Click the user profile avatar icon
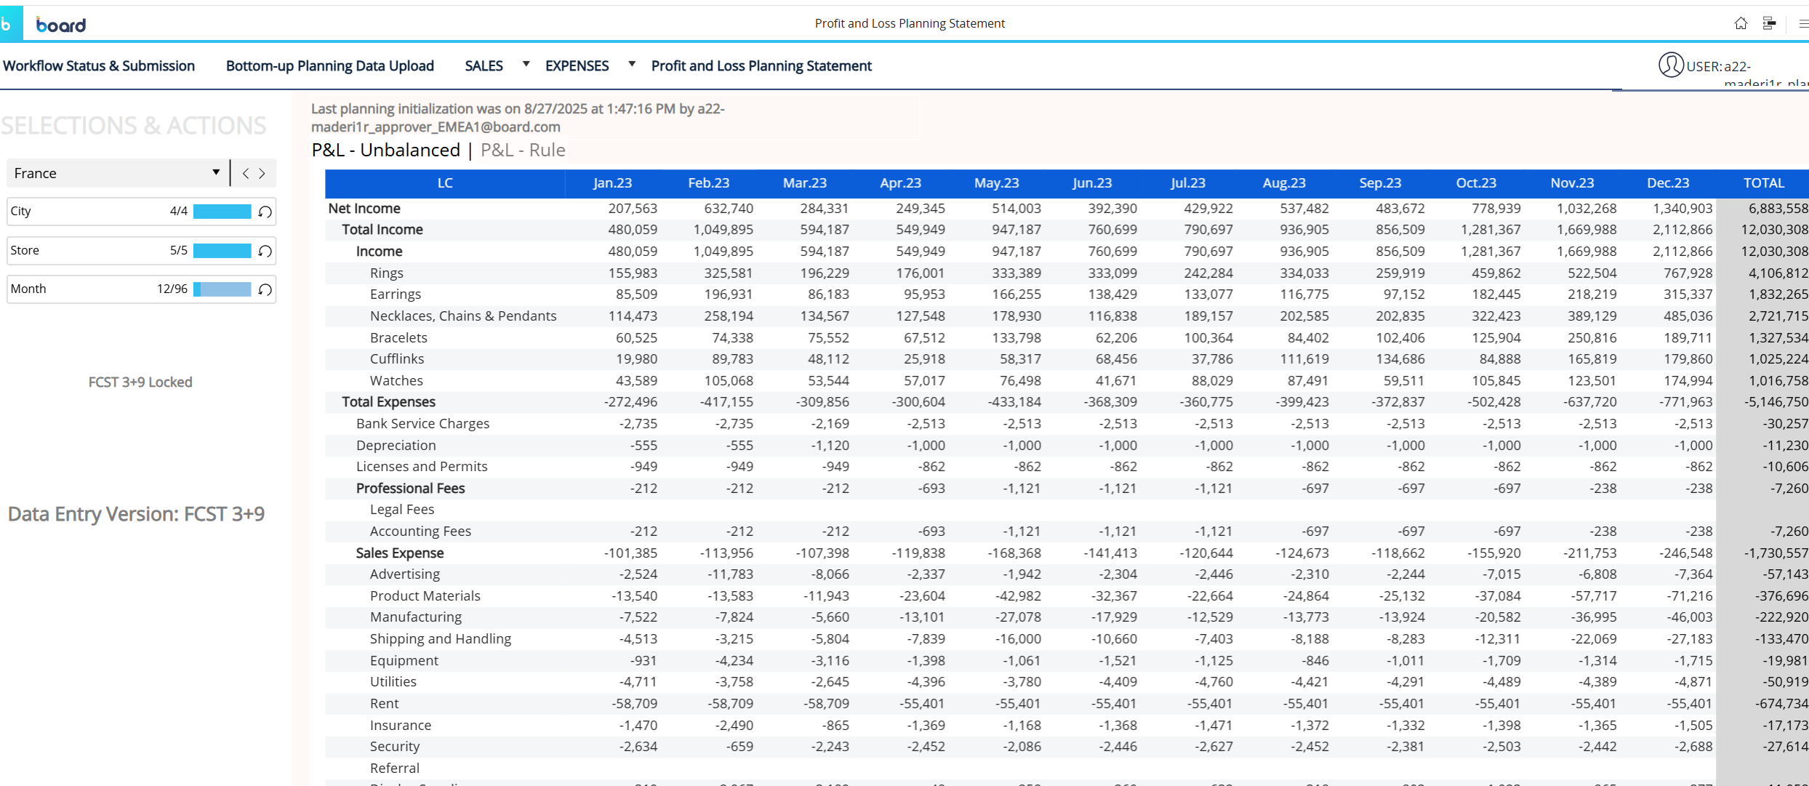Image resolution: width=1809 pixels, height=786 pixels. click(1671, 65)
